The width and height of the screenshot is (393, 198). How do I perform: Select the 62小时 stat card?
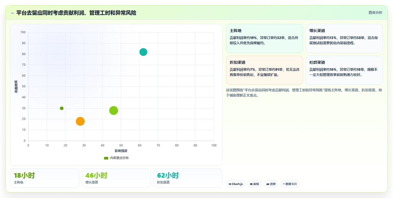pyautogui.click(x=188, y=178)
